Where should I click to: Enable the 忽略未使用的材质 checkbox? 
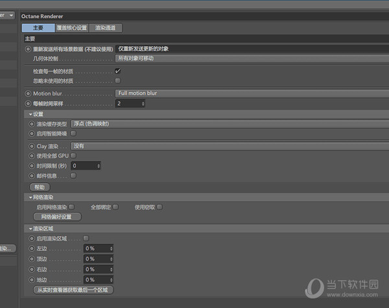(x=117, y=80)
